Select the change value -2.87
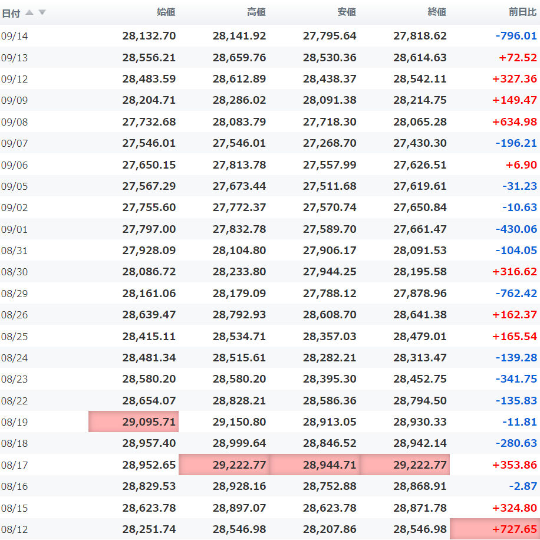The width and height of the screenshot is (540, 540). tap(523, 486)
